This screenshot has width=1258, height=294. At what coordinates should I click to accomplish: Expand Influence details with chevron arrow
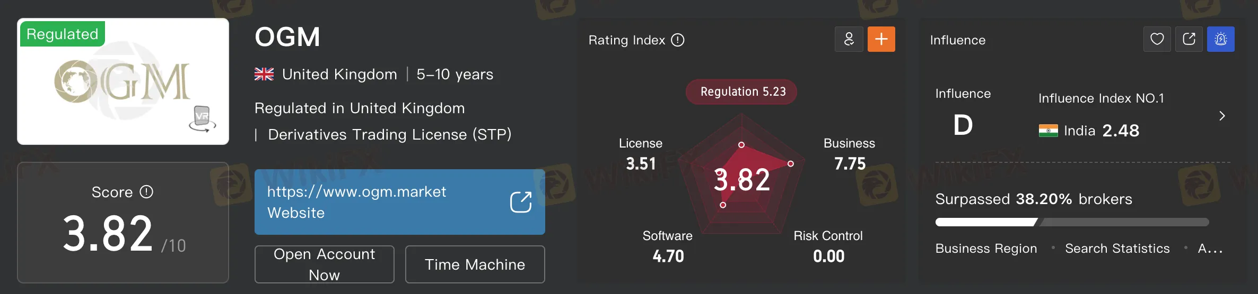pyautogui.click(x=1222, y=116)
